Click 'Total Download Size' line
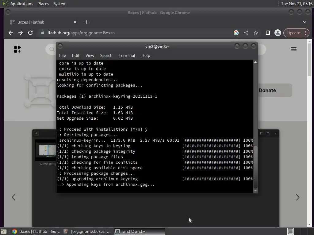 tap(95, 107)
